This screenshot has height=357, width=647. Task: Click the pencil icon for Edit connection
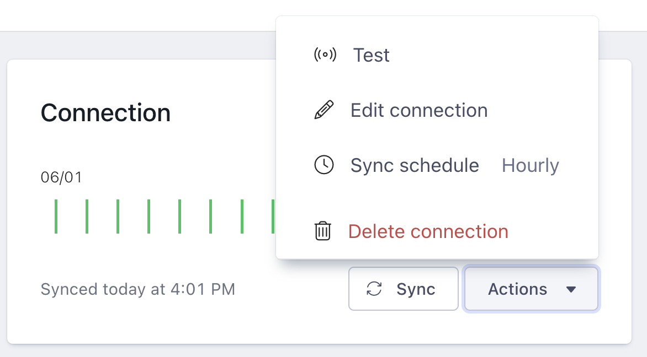click(x=324, y=110)
